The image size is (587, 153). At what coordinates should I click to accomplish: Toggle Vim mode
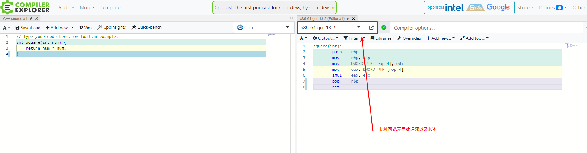[85, 28]
